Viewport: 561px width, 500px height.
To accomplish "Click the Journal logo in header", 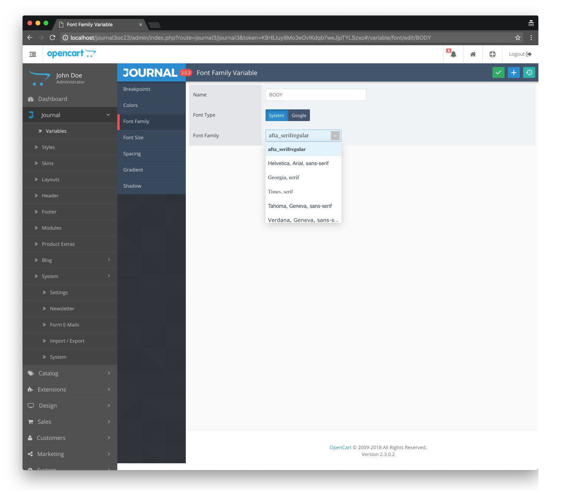I will click(150, 73).
